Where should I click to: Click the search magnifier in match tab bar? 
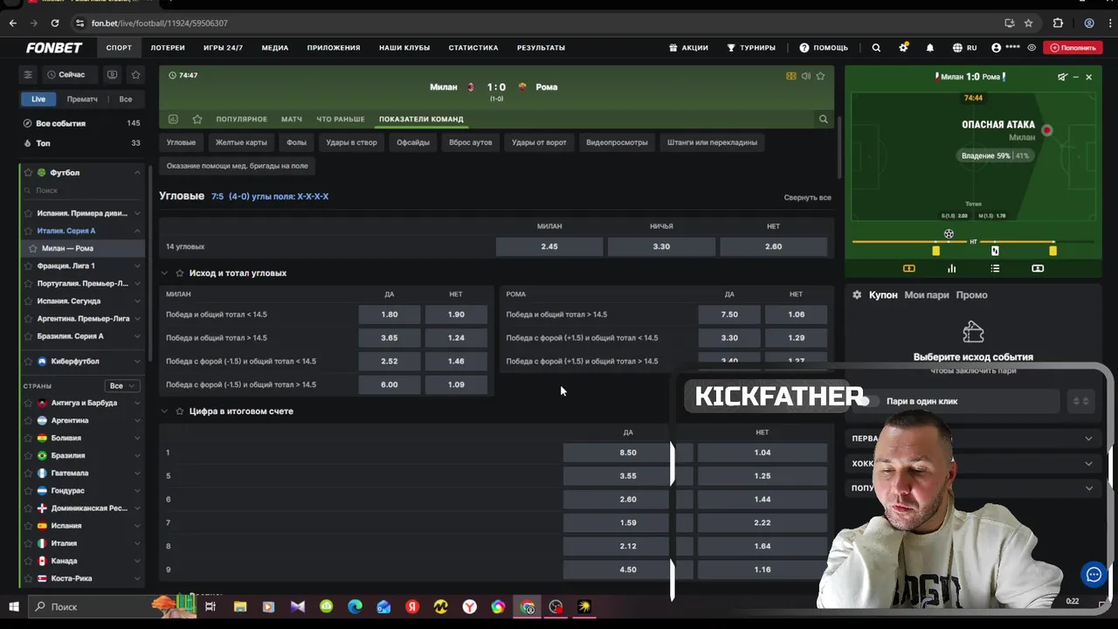pyautogui.click(x=823, y=119)
